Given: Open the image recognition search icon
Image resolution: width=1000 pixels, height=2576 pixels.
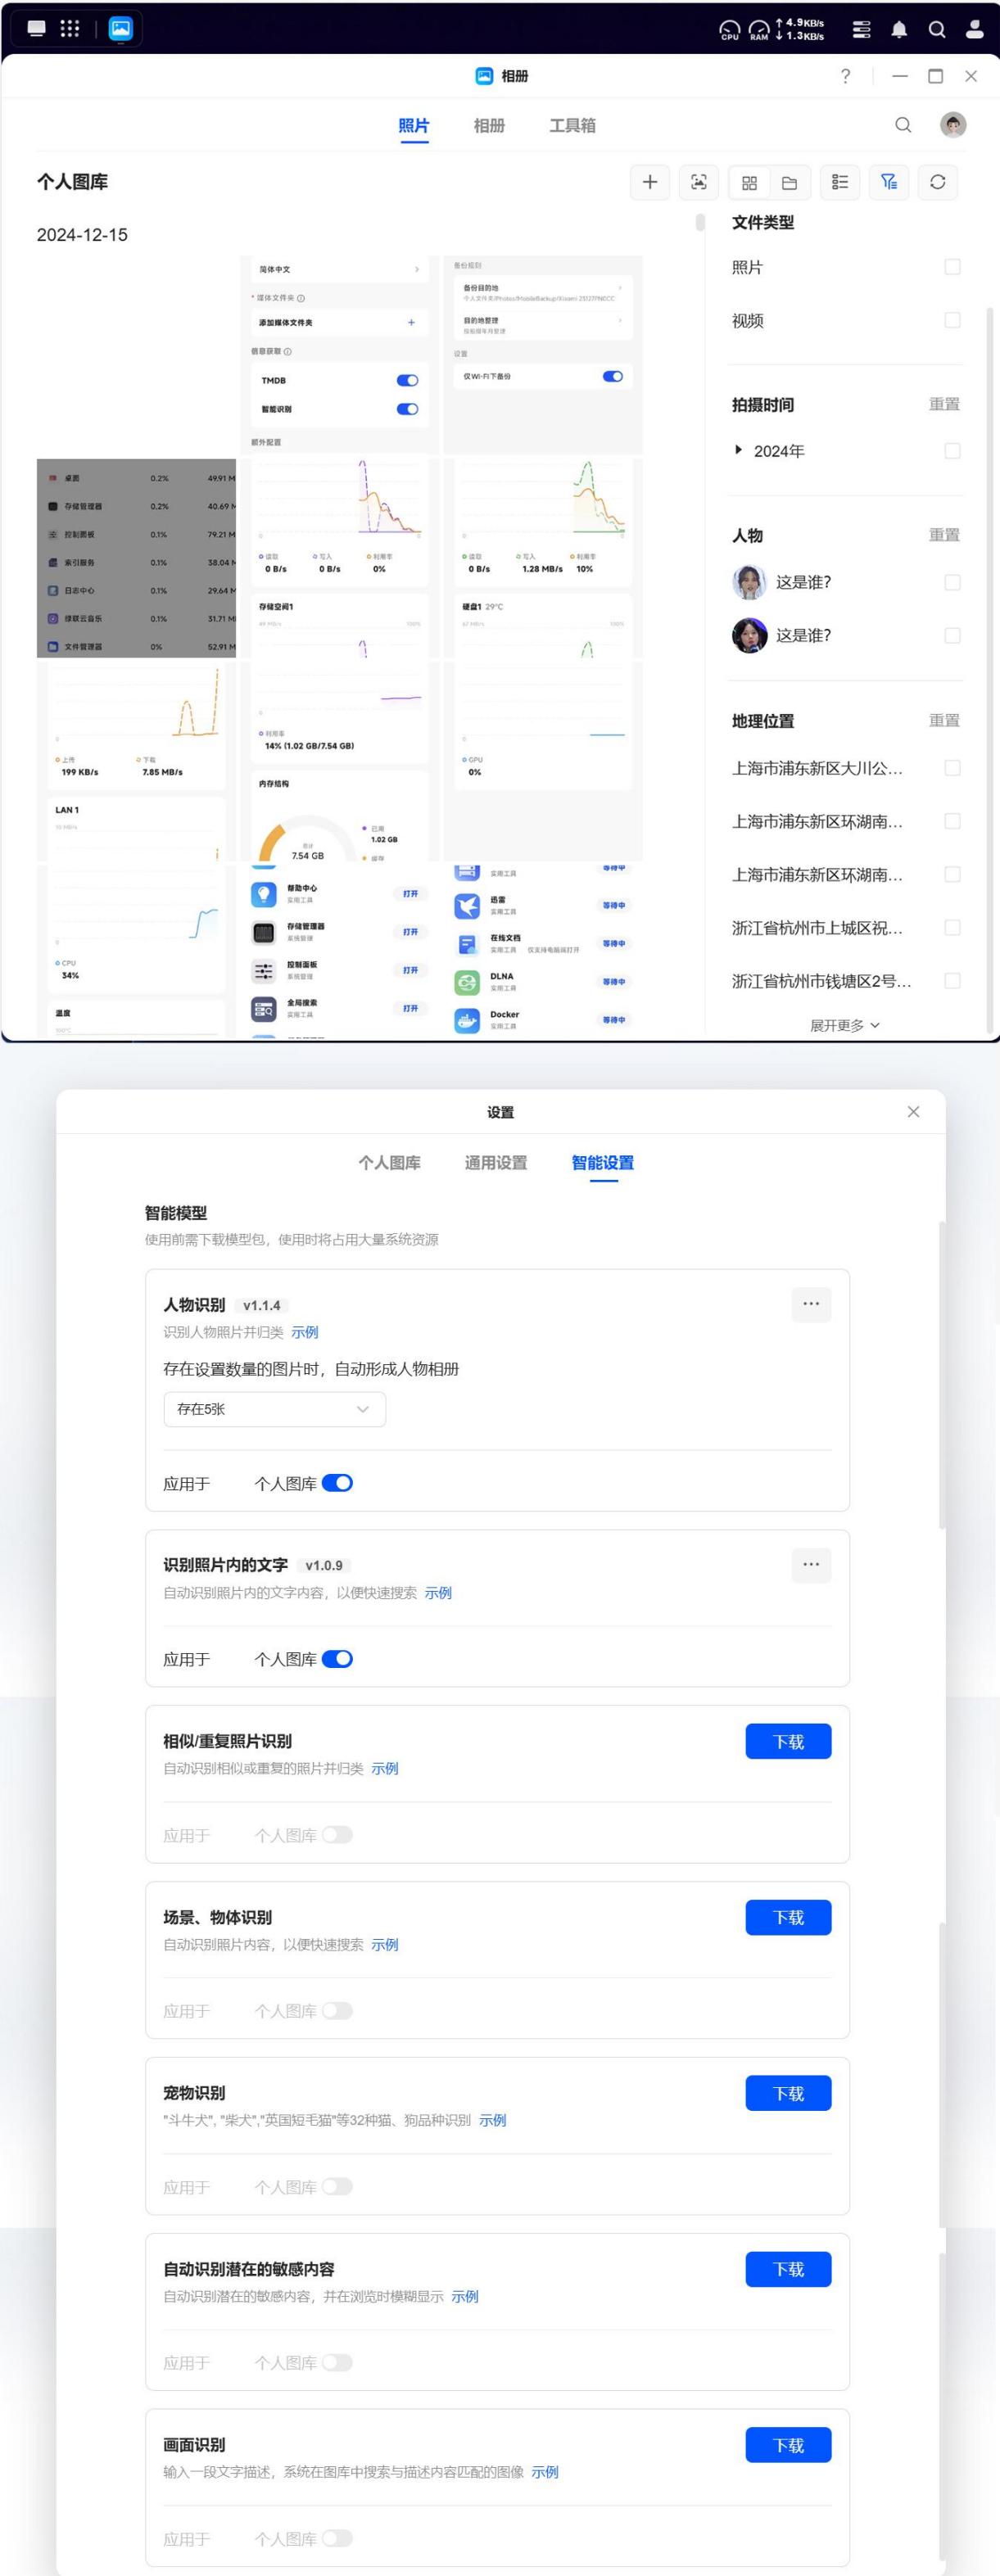Looking at the screenshot, I should coord(698,182).
